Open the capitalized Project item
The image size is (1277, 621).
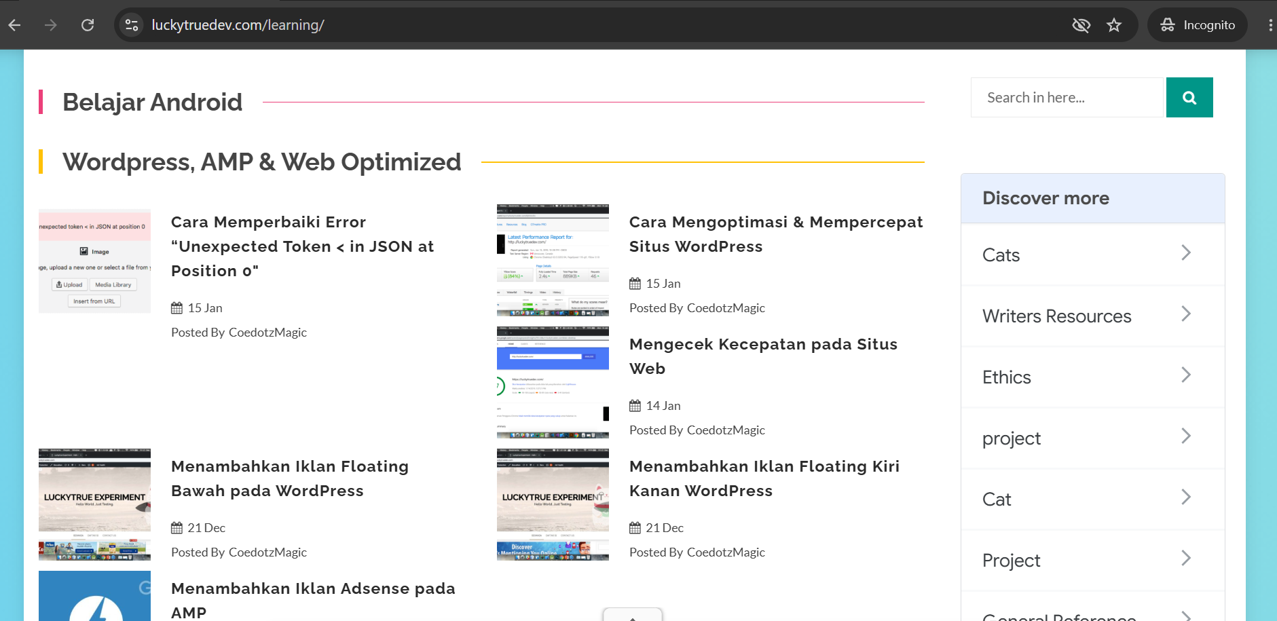coord(1093,561)
